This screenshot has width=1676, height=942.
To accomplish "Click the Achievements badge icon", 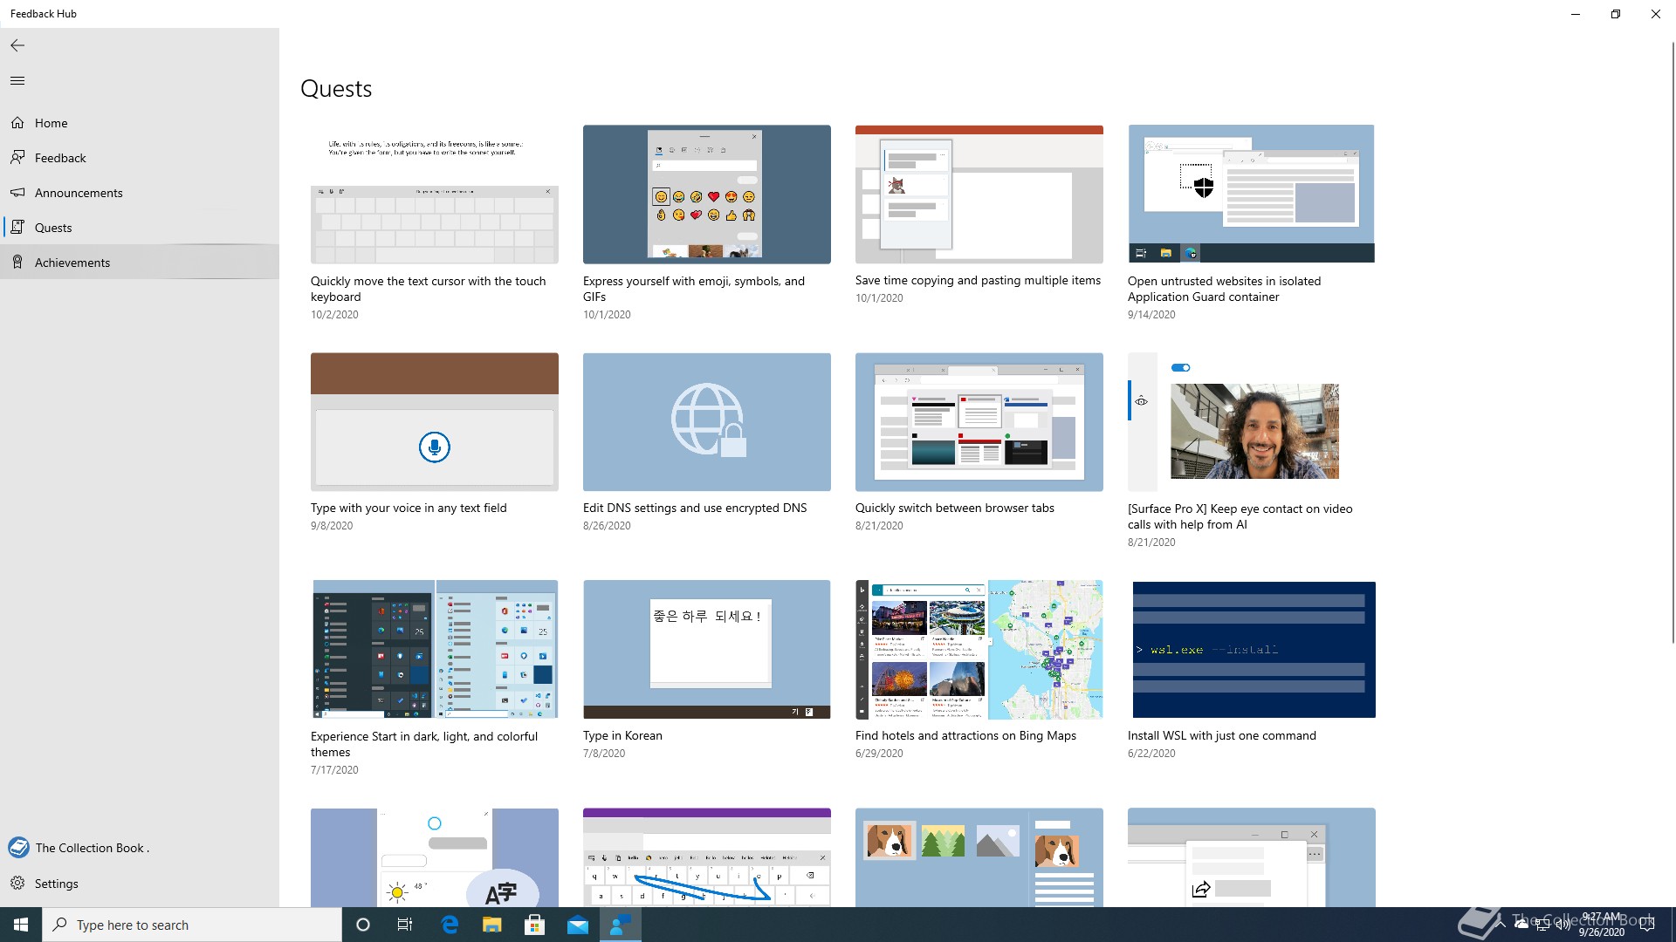I will (17, 262).
